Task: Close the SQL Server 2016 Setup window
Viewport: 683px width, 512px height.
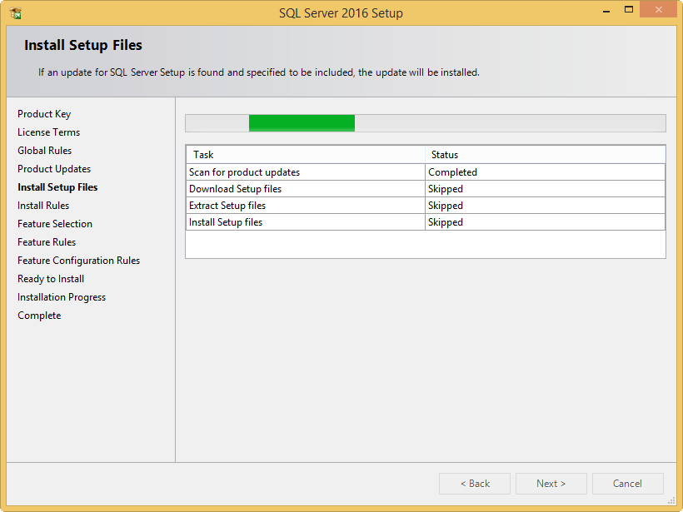Action: [658, 10]
